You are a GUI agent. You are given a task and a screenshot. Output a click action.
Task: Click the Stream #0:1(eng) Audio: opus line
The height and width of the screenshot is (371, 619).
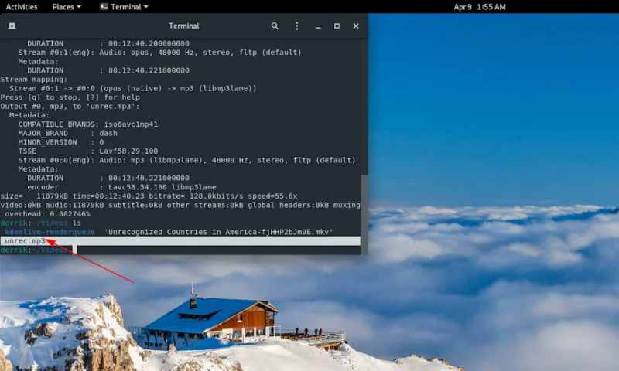coord(160,53)
